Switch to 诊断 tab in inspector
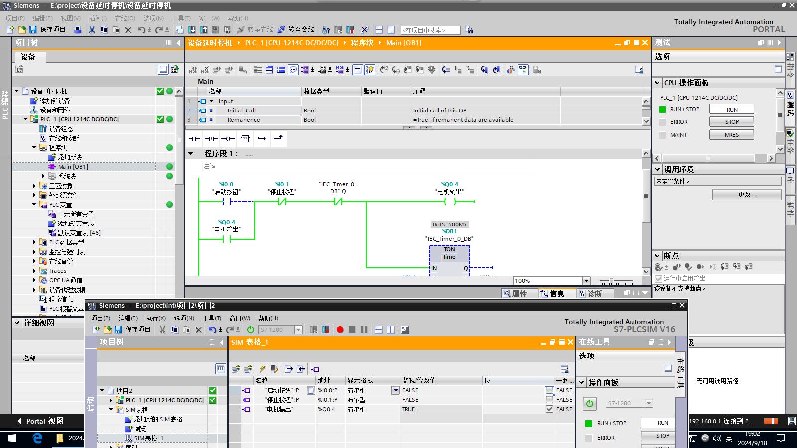797x448 pixels. [x=595, y=294]
